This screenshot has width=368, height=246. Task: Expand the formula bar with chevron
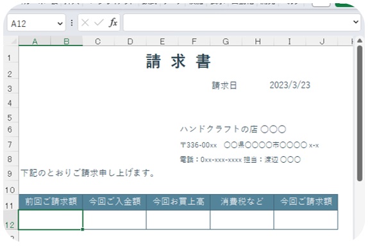356,22
